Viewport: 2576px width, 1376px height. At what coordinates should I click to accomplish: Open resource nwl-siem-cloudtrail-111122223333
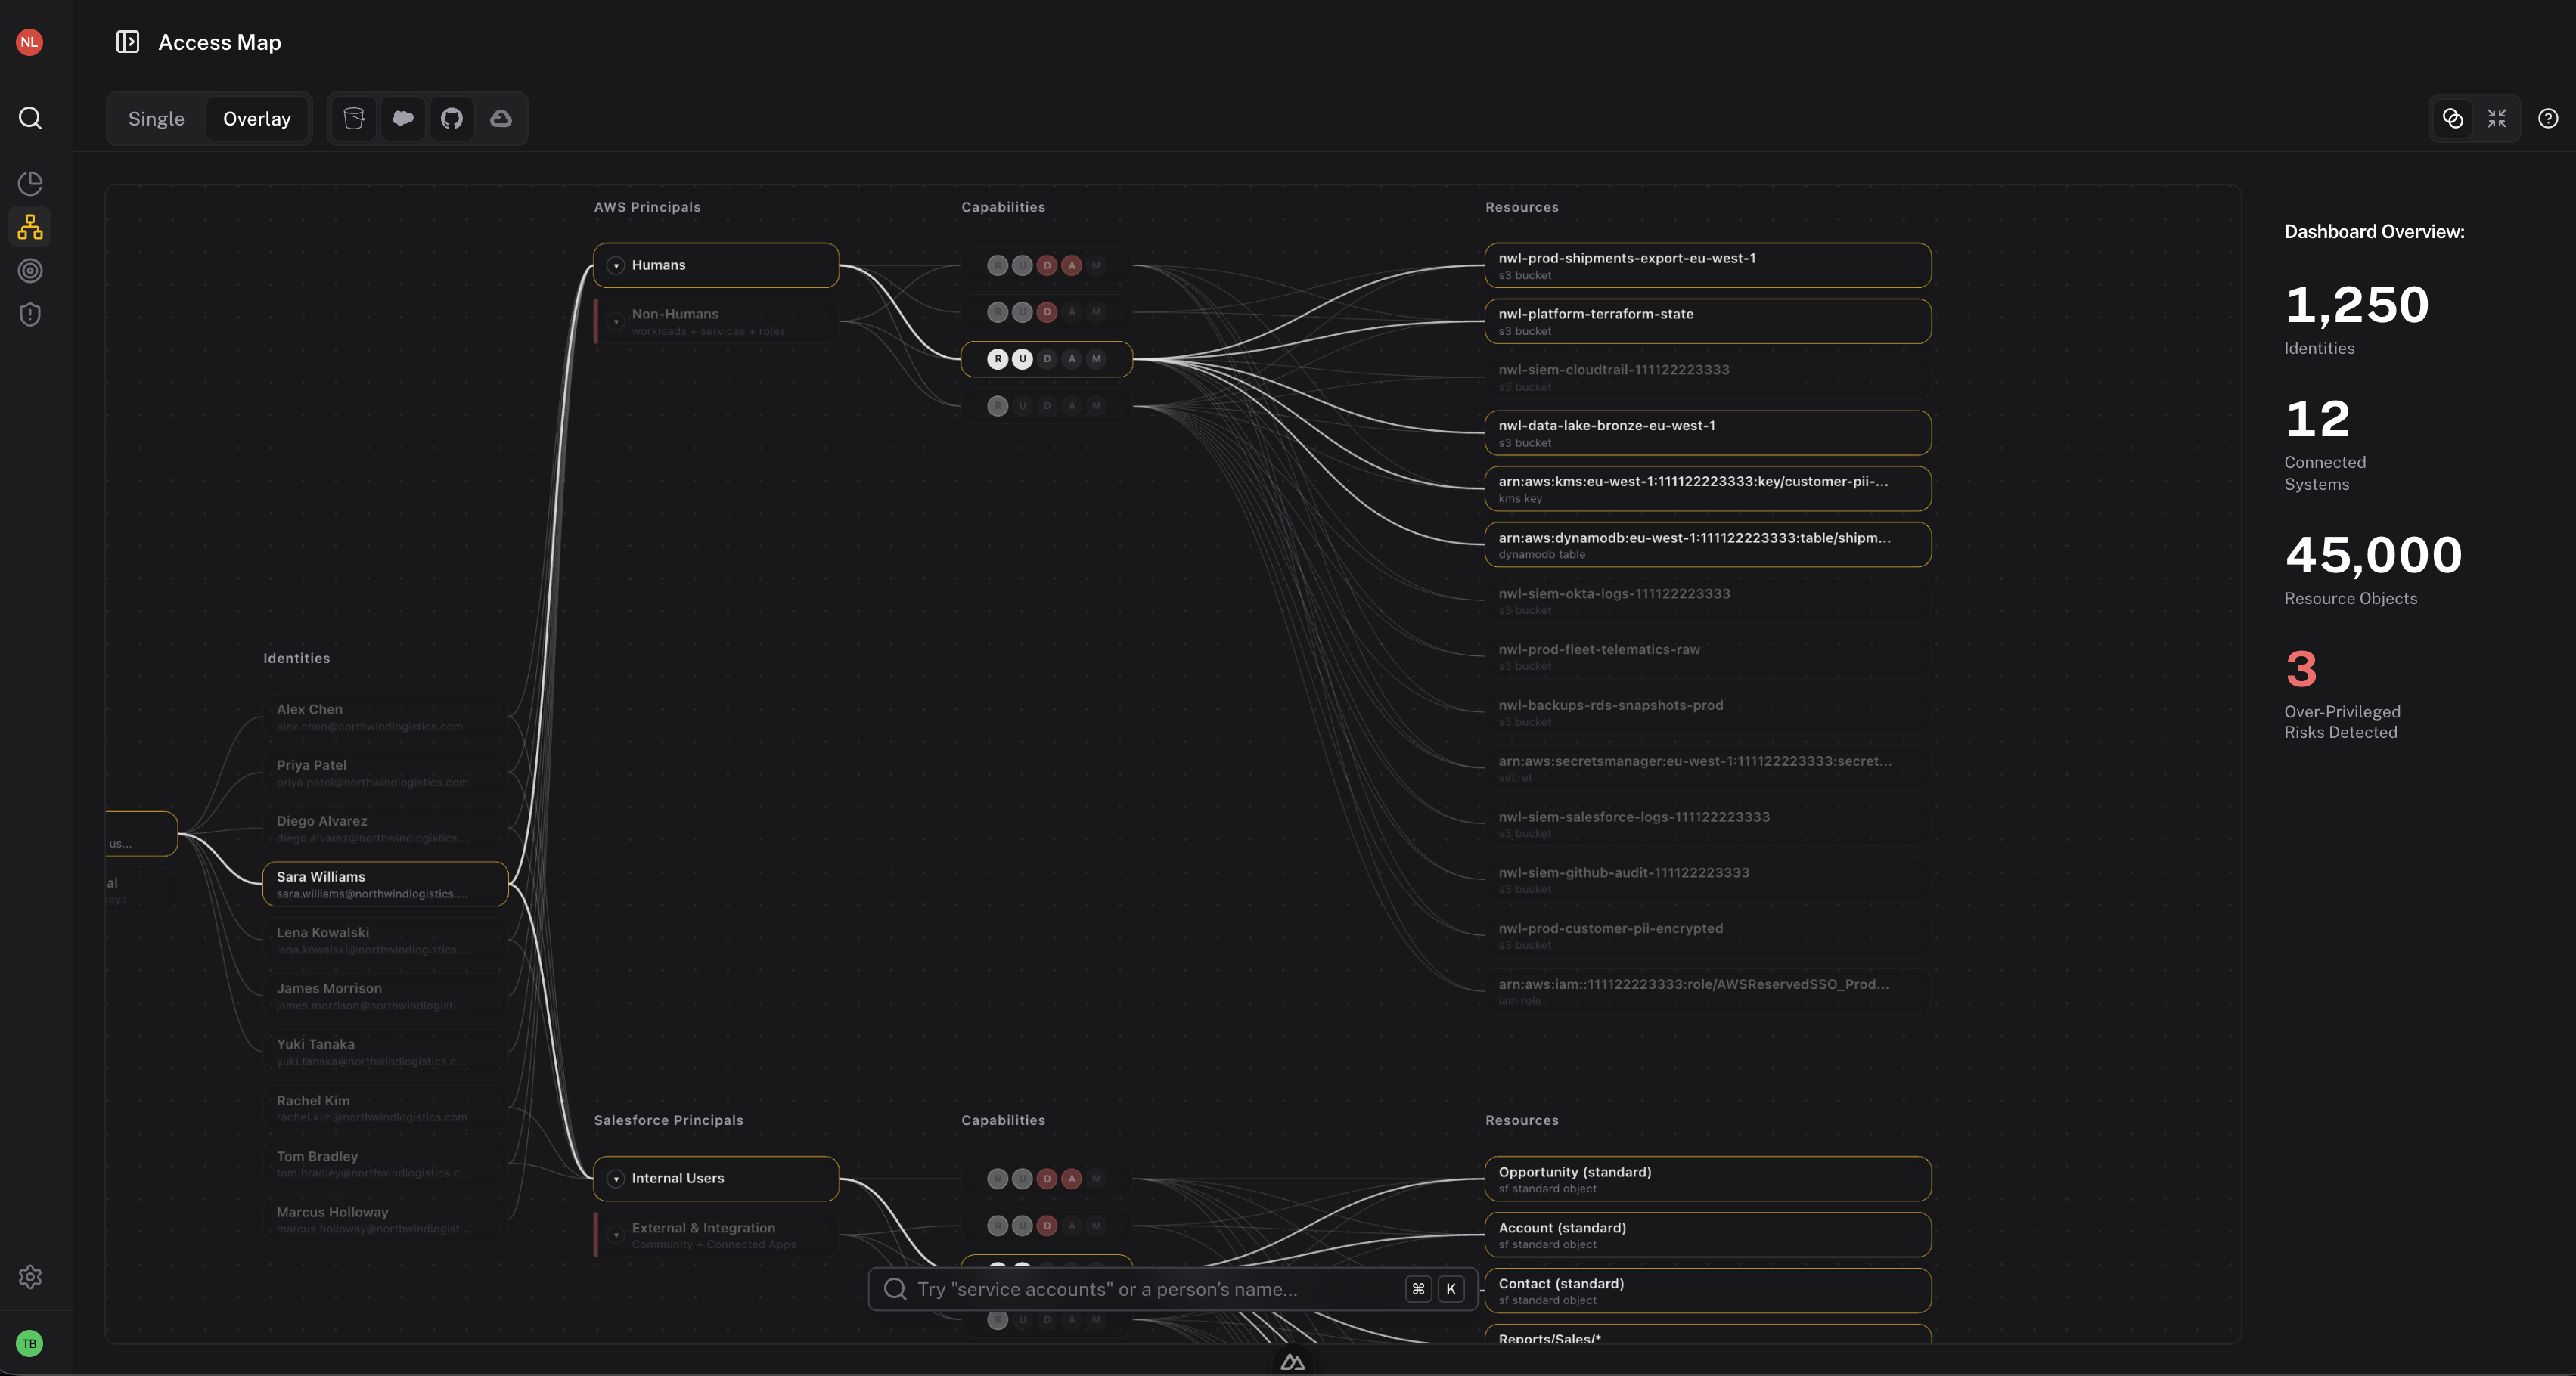[1707, 377]
